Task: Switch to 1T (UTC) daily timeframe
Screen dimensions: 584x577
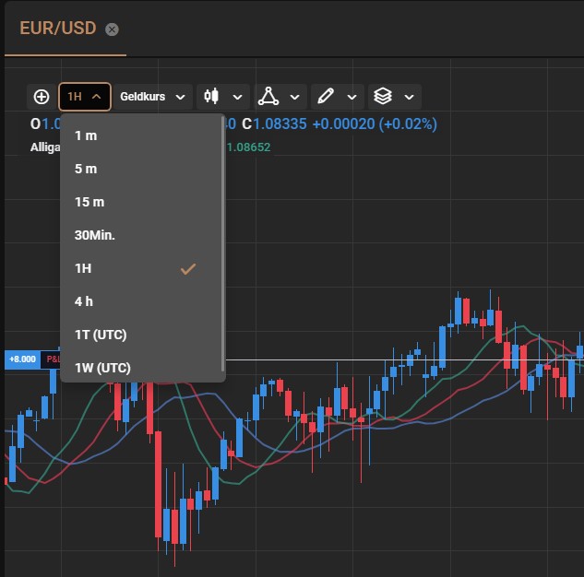Action: (x=141, y=335)
